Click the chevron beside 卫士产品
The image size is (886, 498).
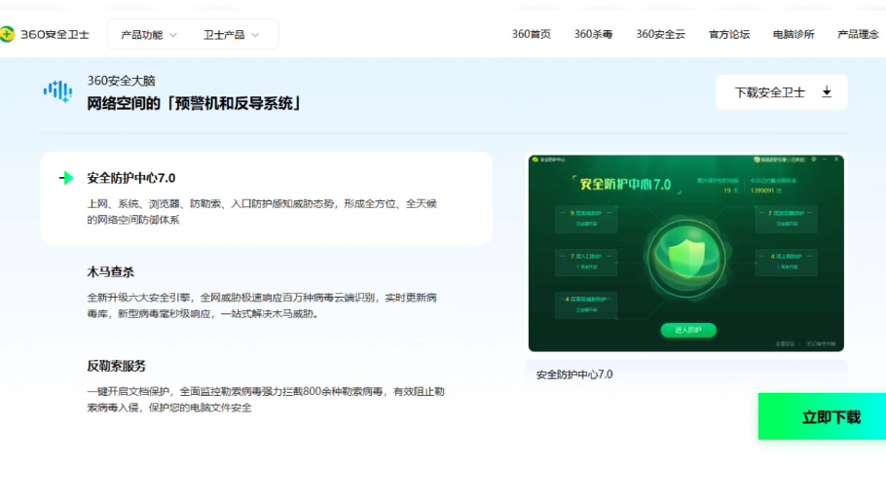point(255,35)
